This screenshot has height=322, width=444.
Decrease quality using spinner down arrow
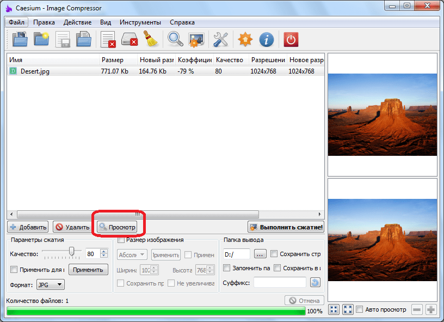tap(104, 256)
